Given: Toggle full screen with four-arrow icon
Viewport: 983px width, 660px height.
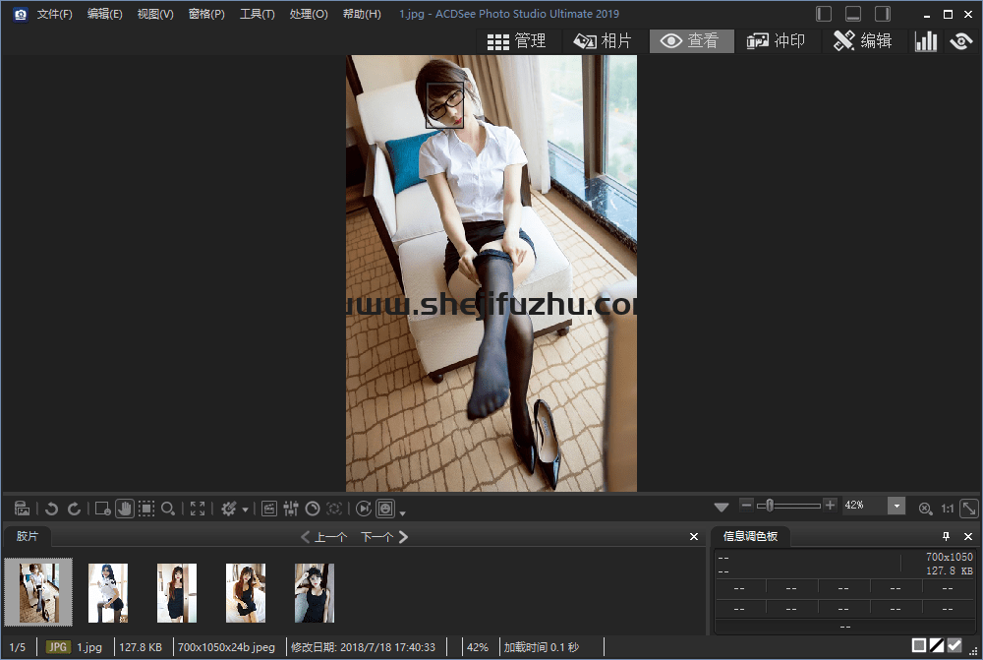Looking at the screenshot, I should pyautogui.click(x=198, y=509).
